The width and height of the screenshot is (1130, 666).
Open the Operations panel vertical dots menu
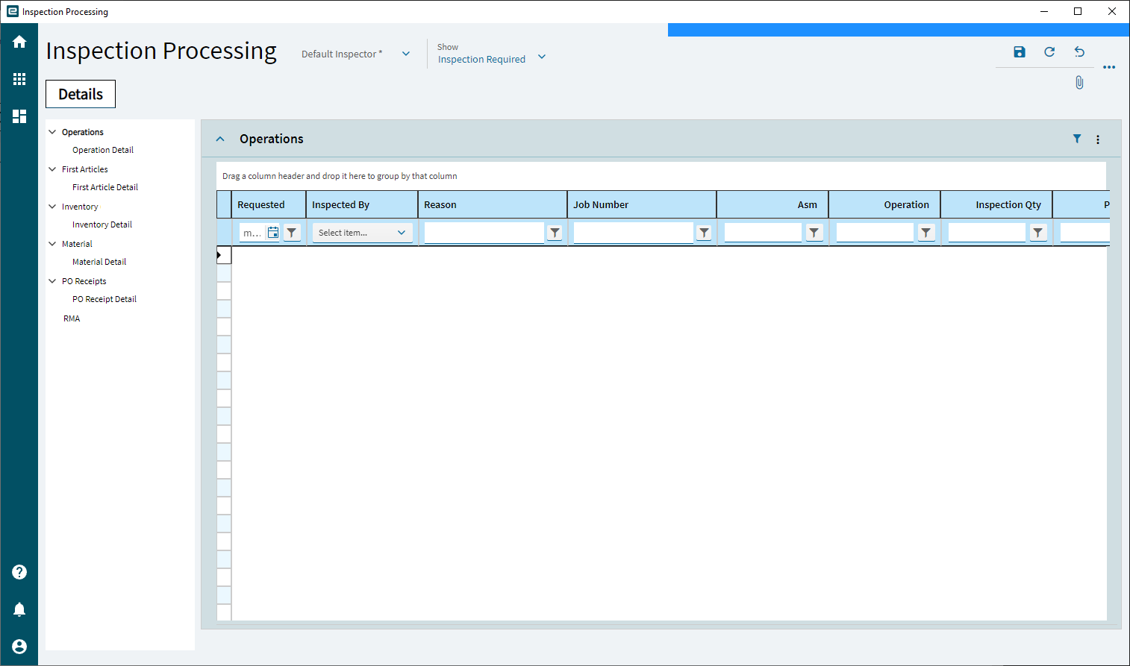coord(1098,139)
